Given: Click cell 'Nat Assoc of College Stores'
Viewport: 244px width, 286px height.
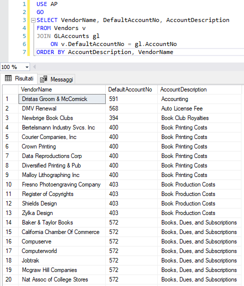Looking at the screenshot, I should tap(62, 279).
